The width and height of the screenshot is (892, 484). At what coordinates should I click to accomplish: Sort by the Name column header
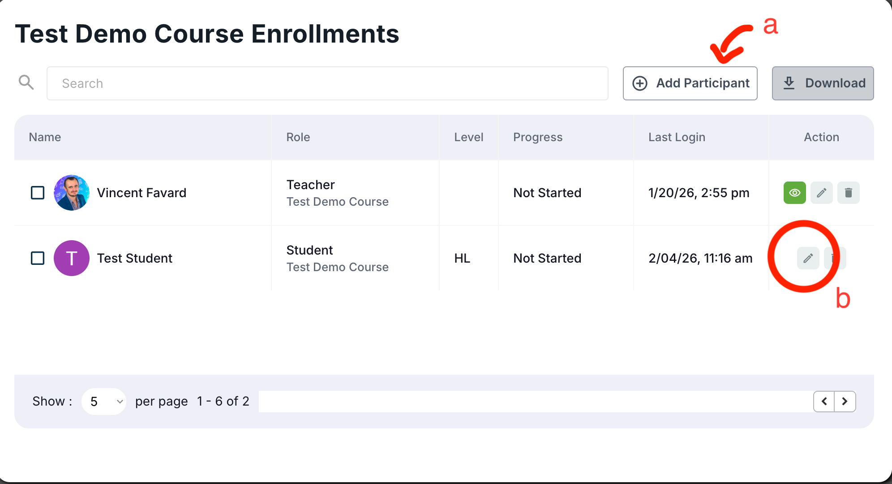pos(45,137)
